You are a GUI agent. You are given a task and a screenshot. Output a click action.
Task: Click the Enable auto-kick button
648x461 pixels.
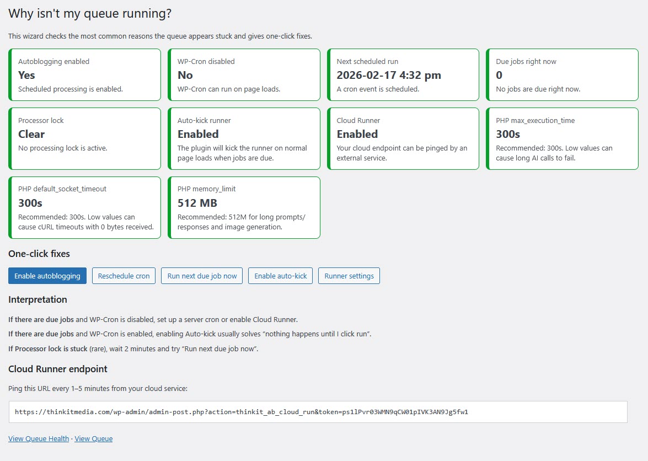point(280,276)
